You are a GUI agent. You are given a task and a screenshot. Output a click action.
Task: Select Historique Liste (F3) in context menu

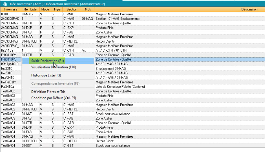[x=46, y=75]
